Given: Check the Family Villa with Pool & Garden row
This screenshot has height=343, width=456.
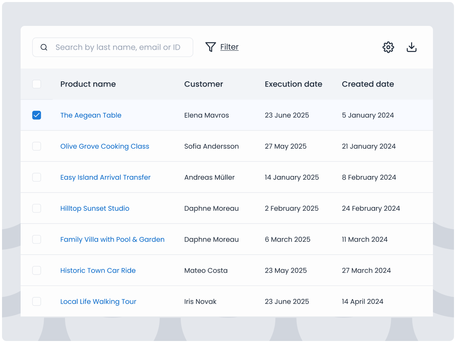Looking at the screenshot, I should [37, 239].
